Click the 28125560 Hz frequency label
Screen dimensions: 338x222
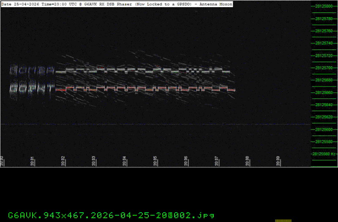point(324,154)
